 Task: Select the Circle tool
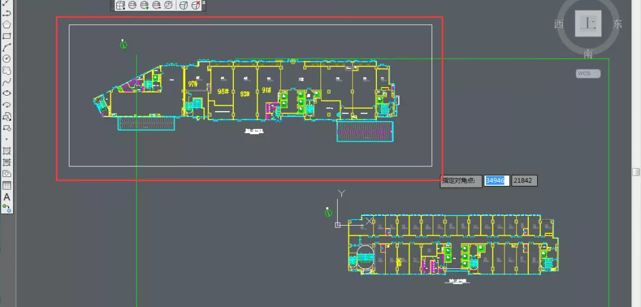tap(7, 59)
